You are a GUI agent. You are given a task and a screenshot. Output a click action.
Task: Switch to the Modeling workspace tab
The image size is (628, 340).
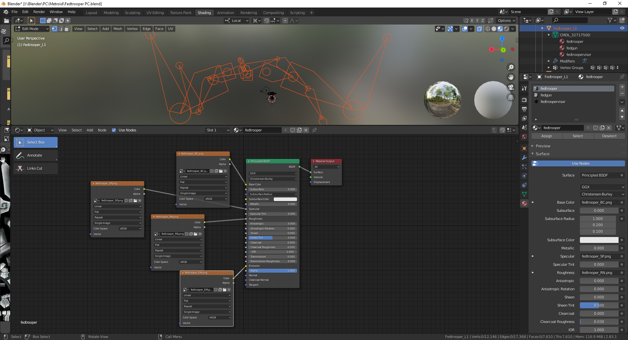coord(111,13)
